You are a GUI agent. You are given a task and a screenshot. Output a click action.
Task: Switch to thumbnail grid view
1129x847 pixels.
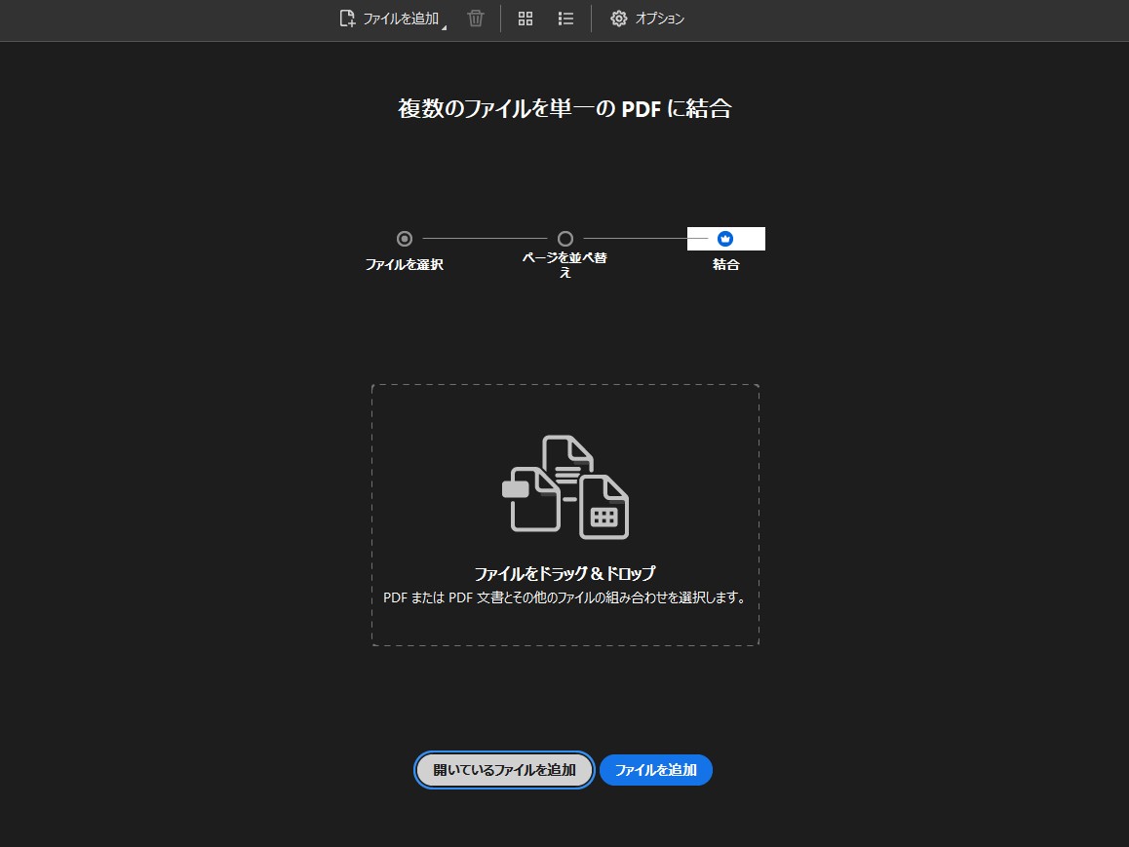pyautogui.click(x=526, y=19)
